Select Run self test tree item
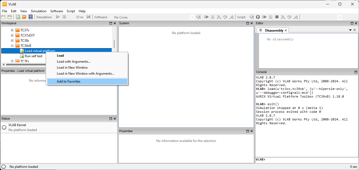 tap(34, 56)
